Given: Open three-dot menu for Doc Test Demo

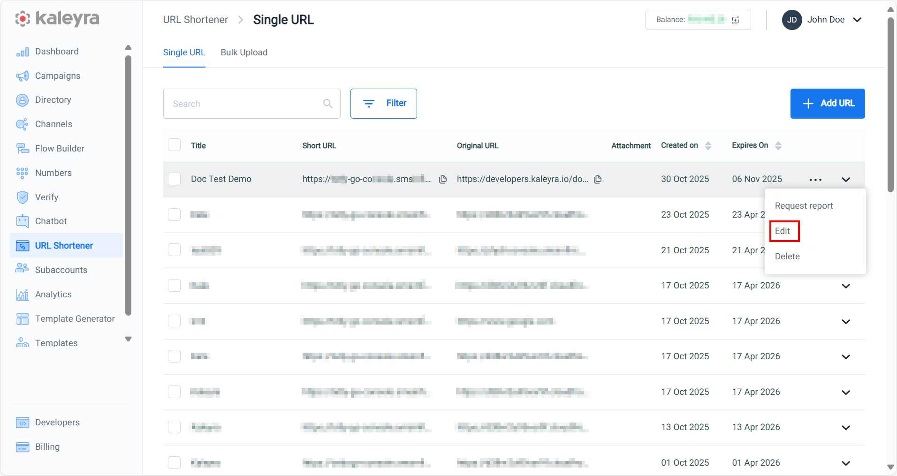Looking at the screenshot, I should pos(815,180).
